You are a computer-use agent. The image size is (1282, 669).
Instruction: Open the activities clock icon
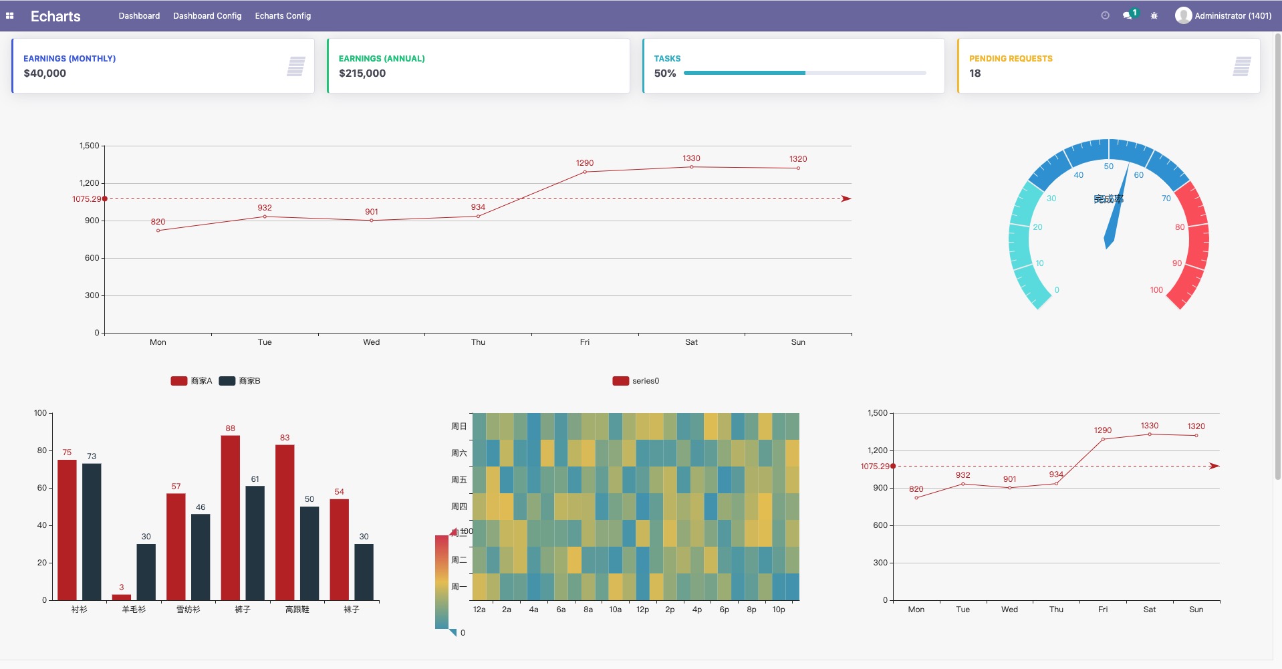point(1105,15)
